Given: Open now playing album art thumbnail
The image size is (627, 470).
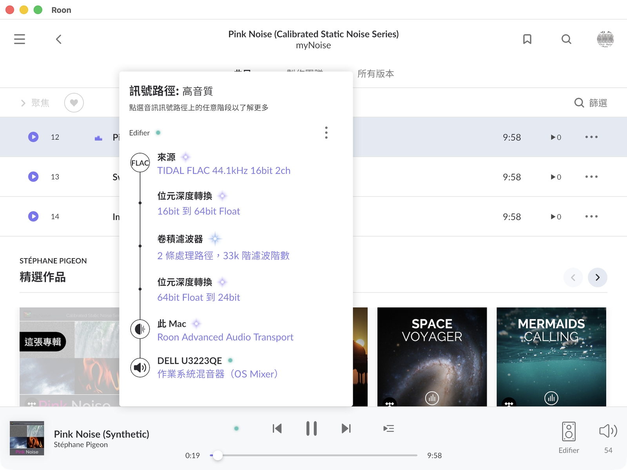Looking at the screenshot, I should click(x=27, y=438).
